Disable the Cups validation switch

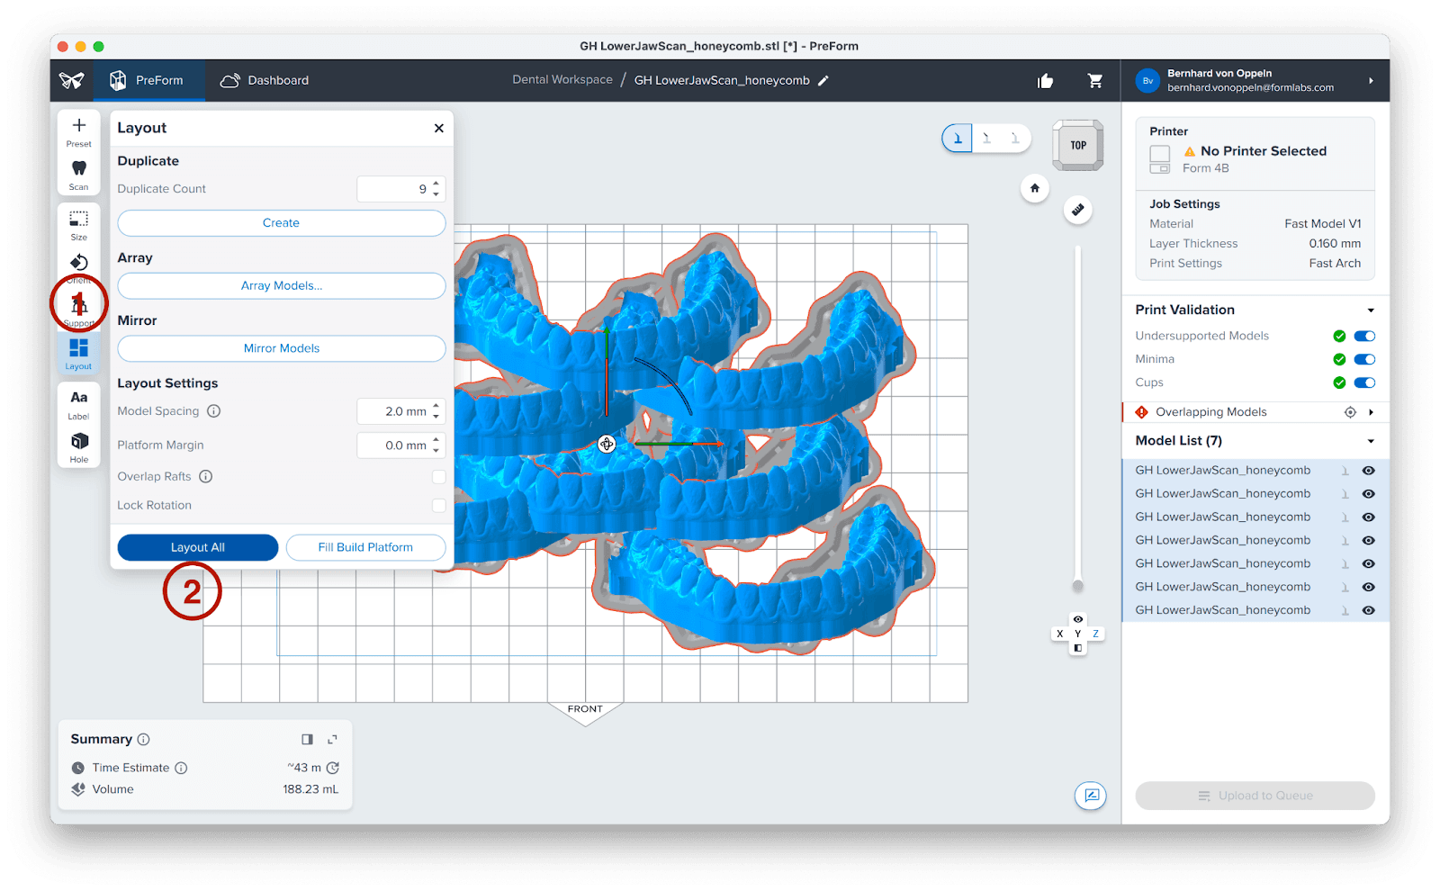tap(1364, 382)
